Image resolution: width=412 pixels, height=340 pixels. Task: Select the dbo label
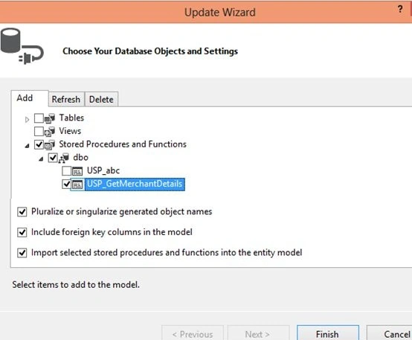(x=80, y=157)
